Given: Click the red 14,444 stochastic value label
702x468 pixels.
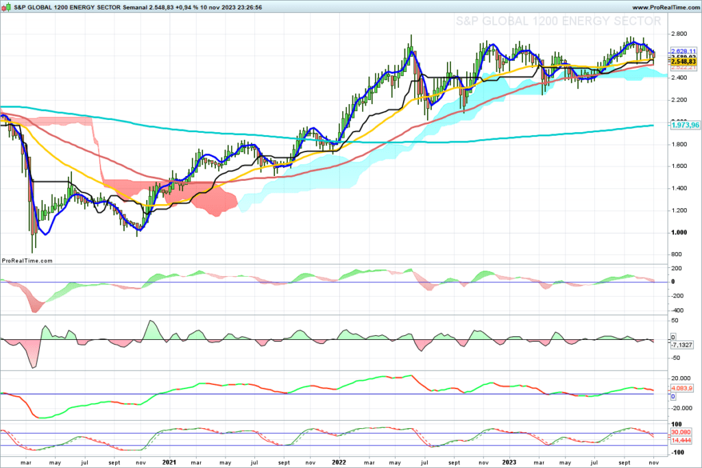Looking at the screenshot, I should 683,439.
